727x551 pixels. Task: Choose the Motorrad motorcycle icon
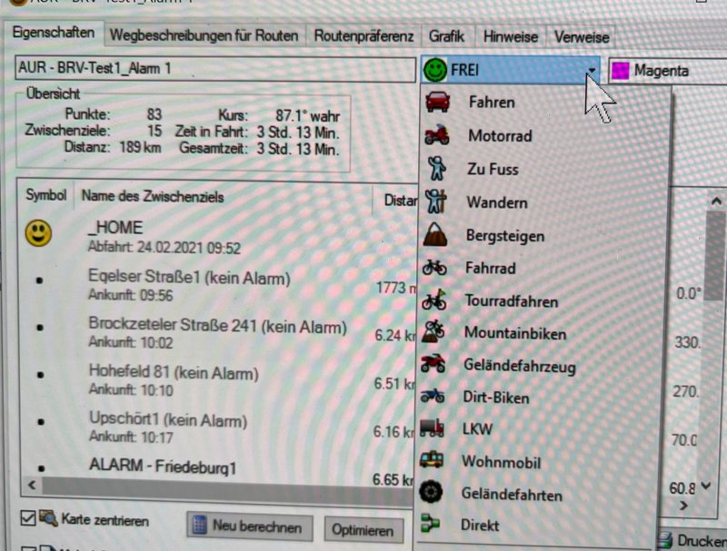[437, 136]
